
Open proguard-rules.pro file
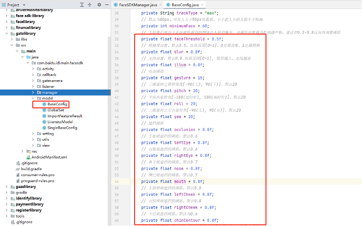[x=37, y=181]
